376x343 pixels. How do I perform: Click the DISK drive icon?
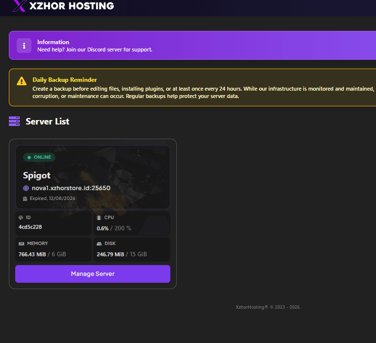pyautogui.click(x=99, y=244)
